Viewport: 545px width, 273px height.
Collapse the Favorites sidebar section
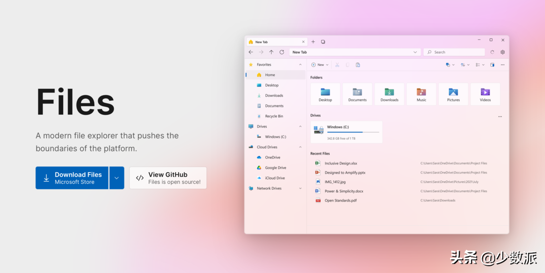[300, 65]
